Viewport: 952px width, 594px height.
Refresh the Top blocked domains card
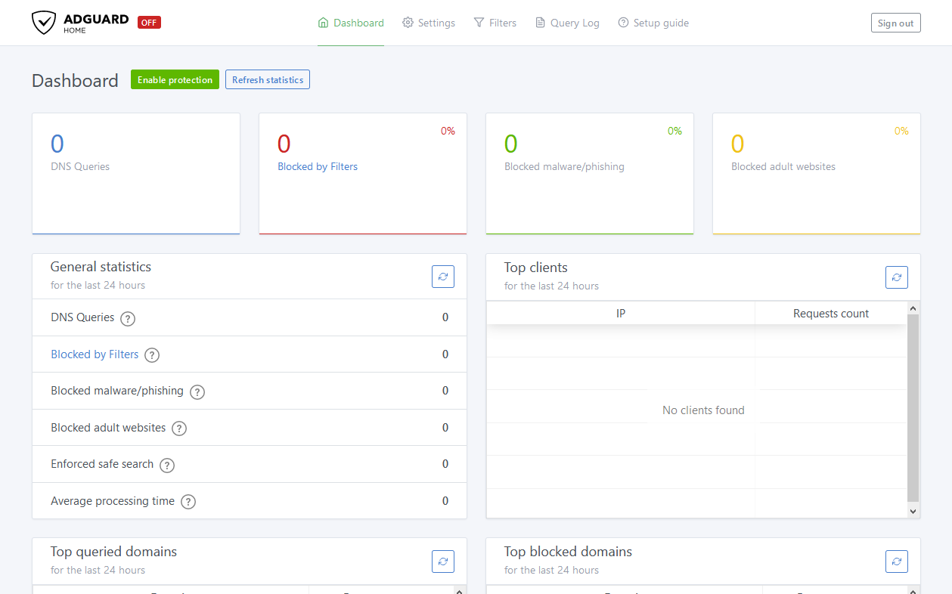coord(897,562)
